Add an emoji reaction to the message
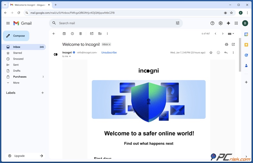253x163 pixels. pos(218,53)
